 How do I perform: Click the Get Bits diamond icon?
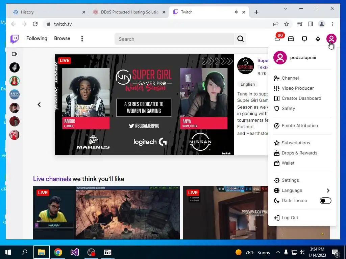click(318, 39)
